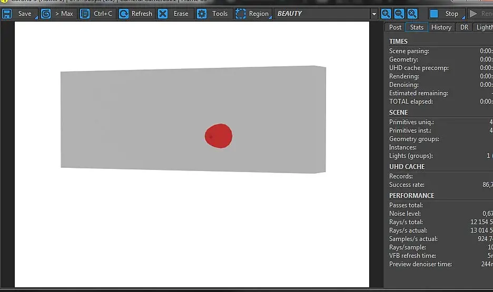Click the 'Geometry:' row
493x292 pixels.
coord(441,59)
